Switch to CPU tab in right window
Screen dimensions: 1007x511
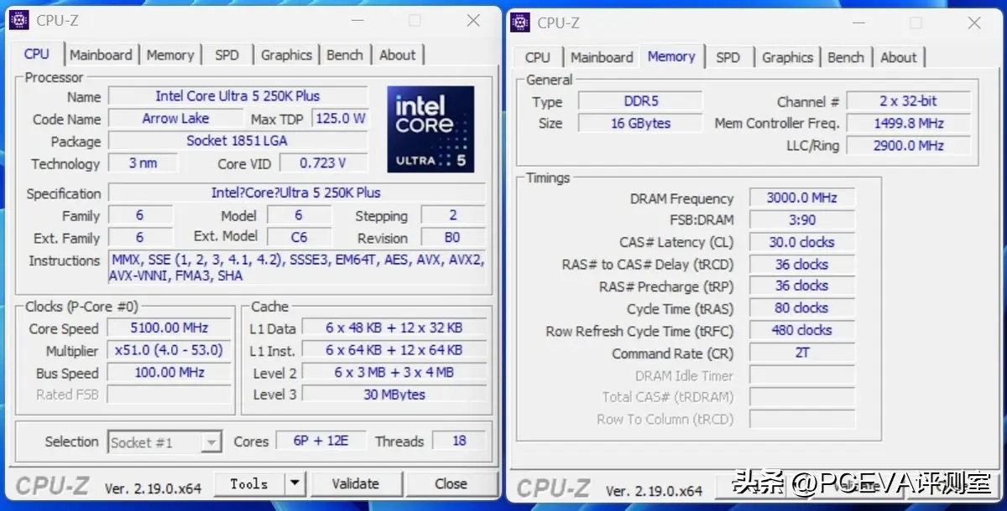538,57
